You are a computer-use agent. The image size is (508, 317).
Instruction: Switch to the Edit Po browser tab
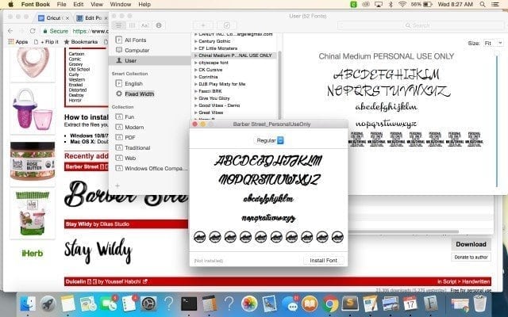coord(92,18)
